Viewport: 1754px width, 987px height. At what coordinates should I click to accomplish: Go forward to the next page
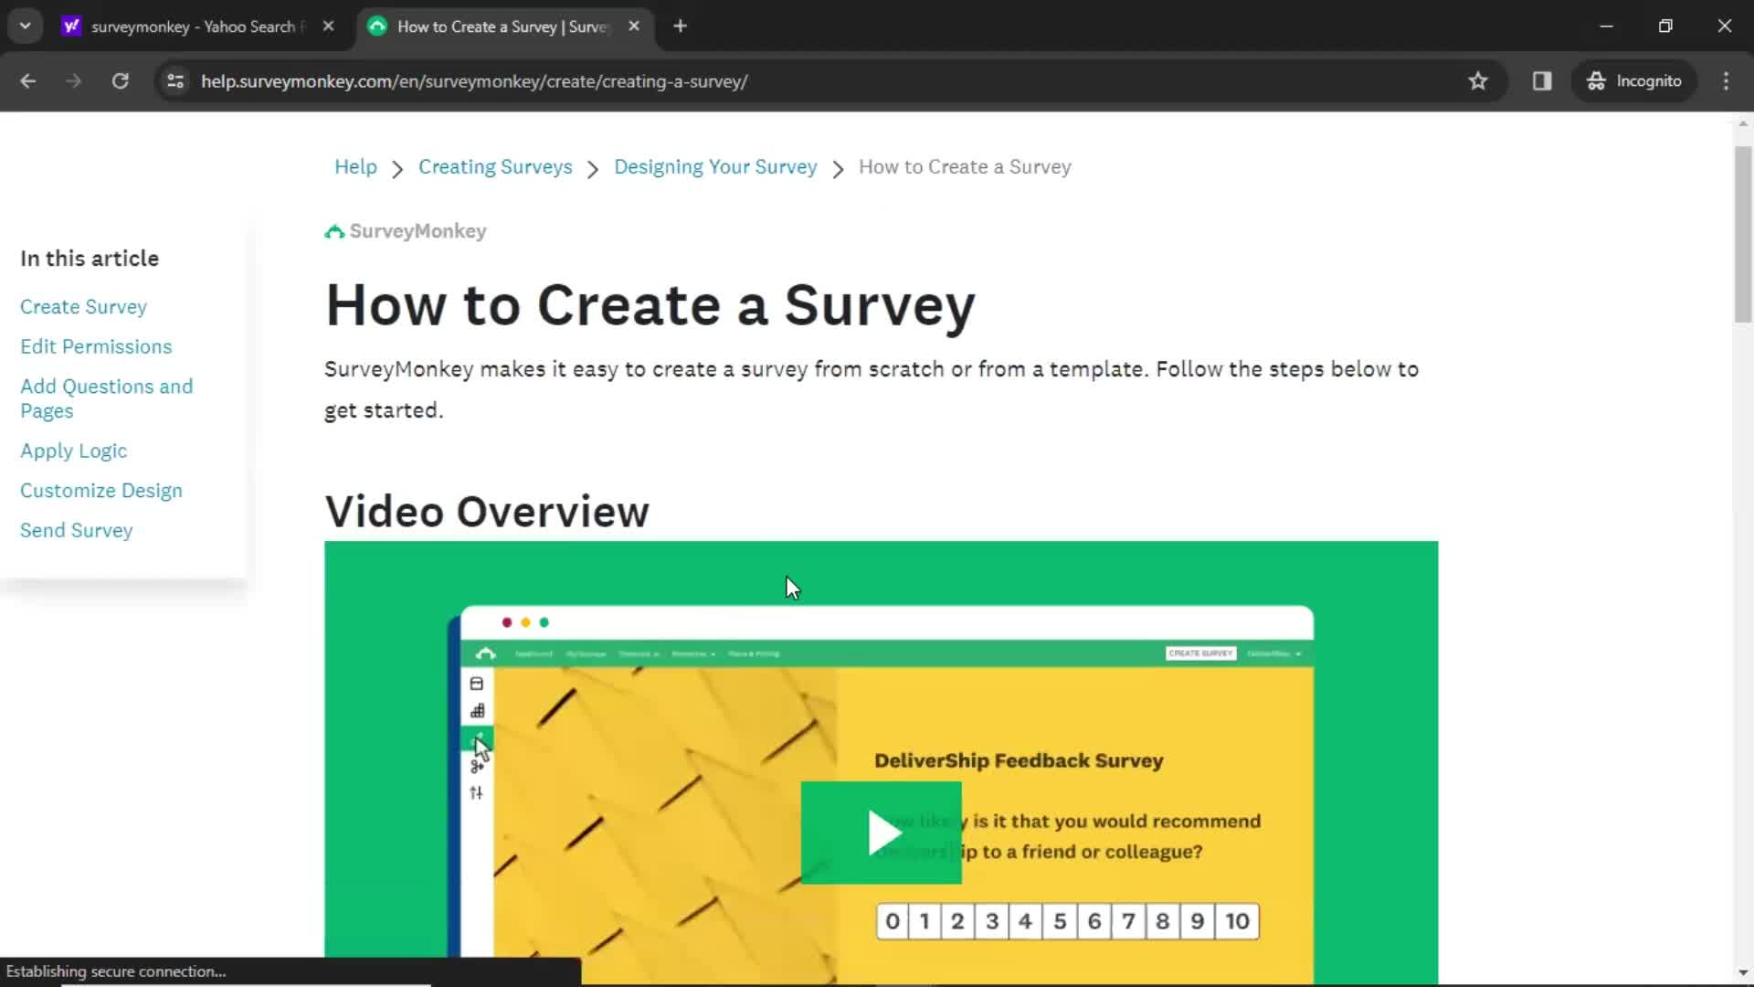coord(74,81)
